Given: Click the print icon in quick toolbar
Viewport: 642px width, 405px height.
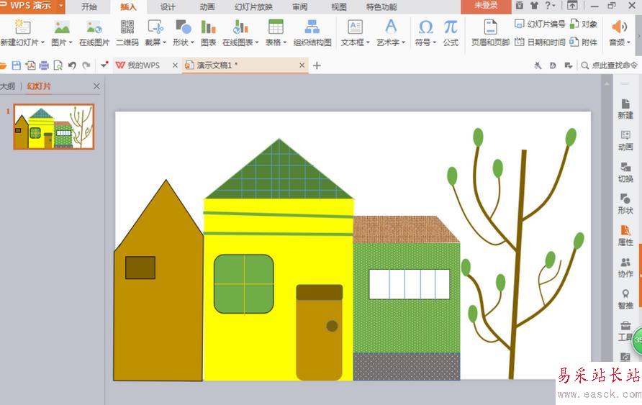Looking at the screenshot, I should coord(44,65).
